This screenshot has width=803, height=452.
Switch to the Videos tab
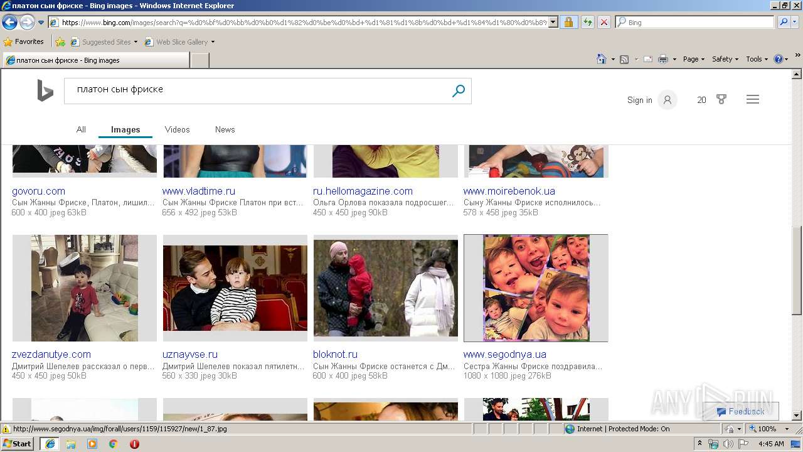pyautogui.click(x=177, y=129)
